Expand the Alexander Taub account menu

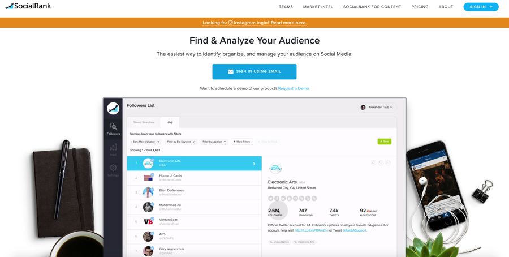point(378,107)
